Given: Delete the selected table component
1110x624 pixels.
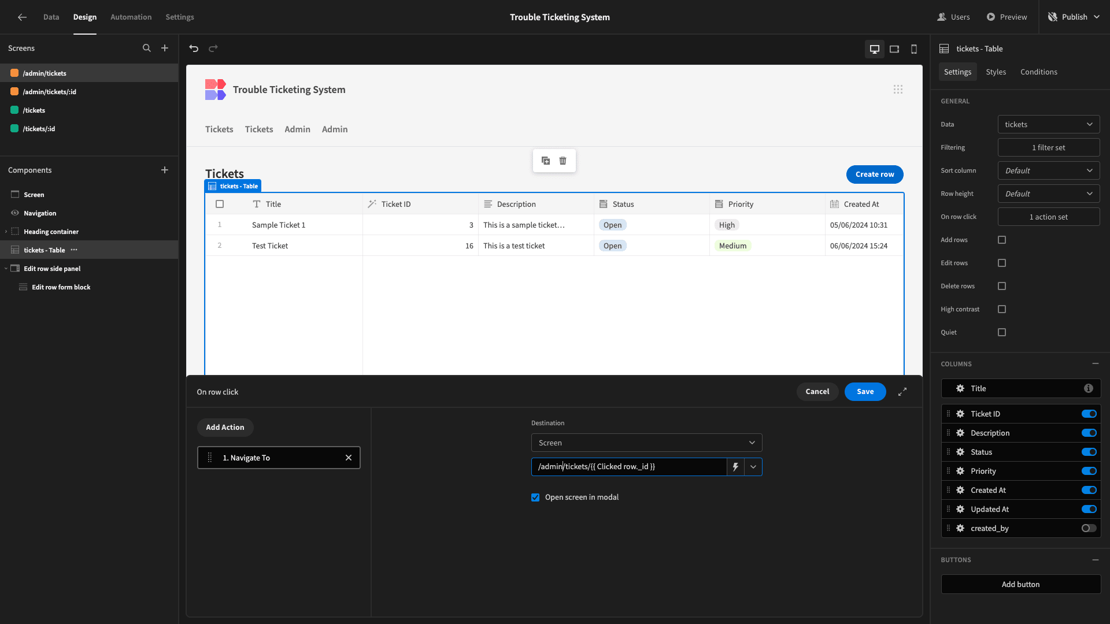Looking at the screenshot, I should coord(563,161).
